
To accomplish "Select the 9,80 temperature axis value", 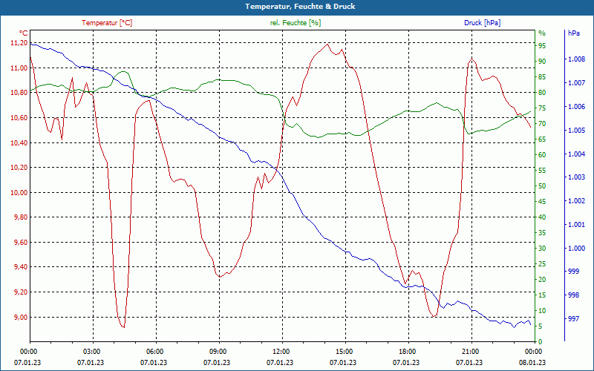I will point(21,217).
